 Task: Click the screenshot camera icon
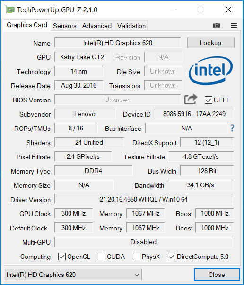217,25
